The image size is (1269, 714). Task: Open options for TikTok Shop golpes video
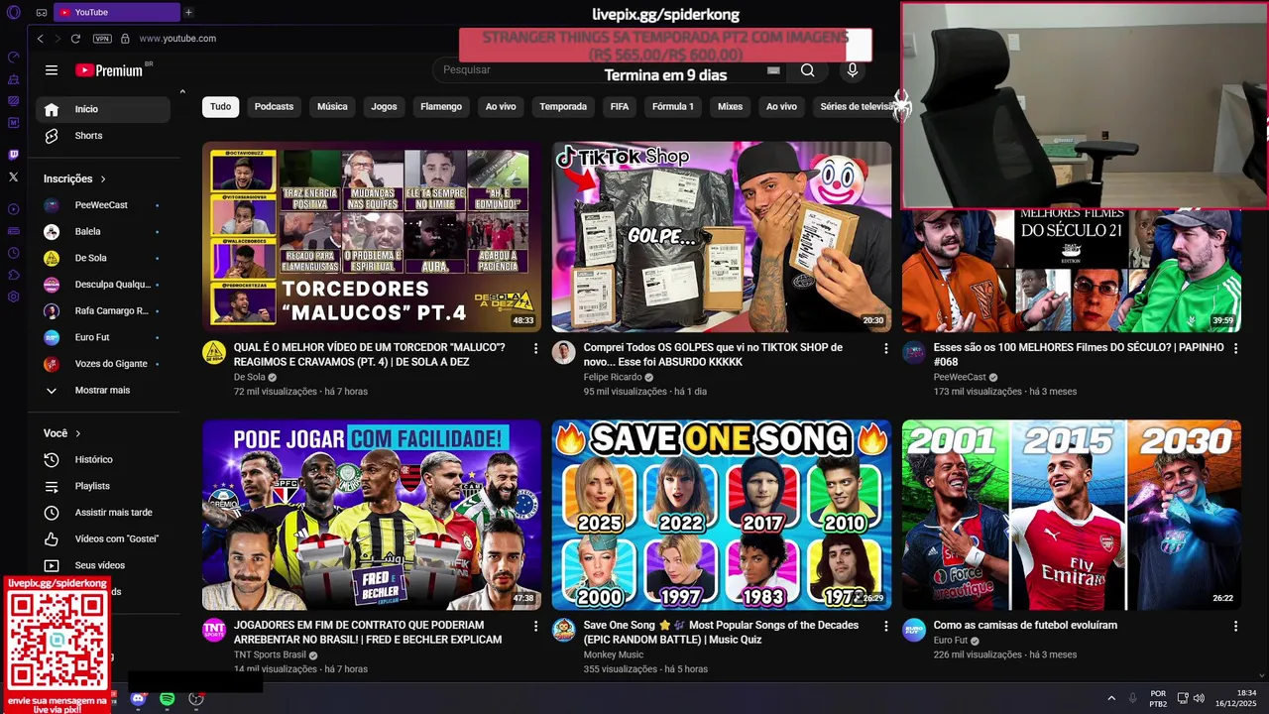point(885,349)
